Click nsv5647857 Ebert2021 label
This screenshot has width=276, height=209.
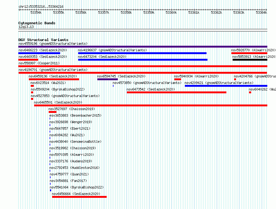[70, 128]
